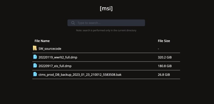Click the magnifying glass search icon
This screenshot has height=104, width=214.
73,23
